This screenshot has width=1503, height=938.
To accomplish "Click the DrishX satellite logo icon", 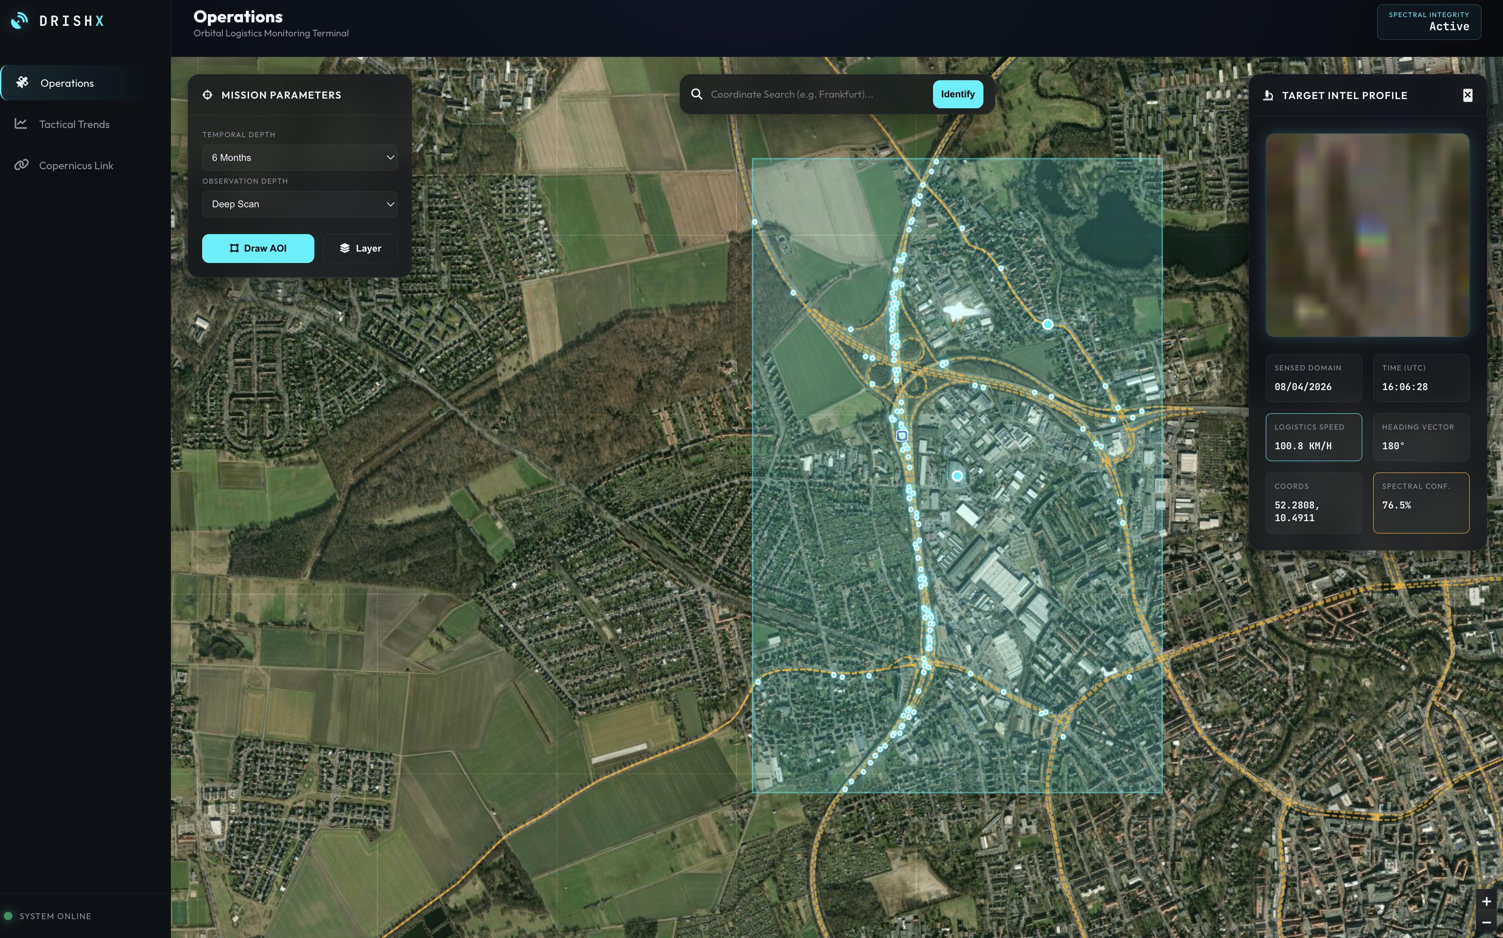I will pyautogui.click(x=20, y=21).
